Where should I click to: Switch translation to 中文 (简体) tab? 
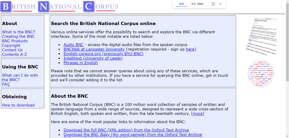pos(197,4)
